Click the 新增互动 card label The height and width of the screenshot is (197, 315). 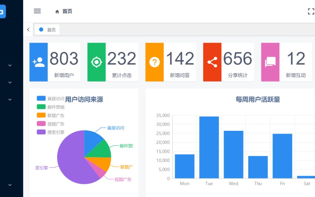click(296, 75)
